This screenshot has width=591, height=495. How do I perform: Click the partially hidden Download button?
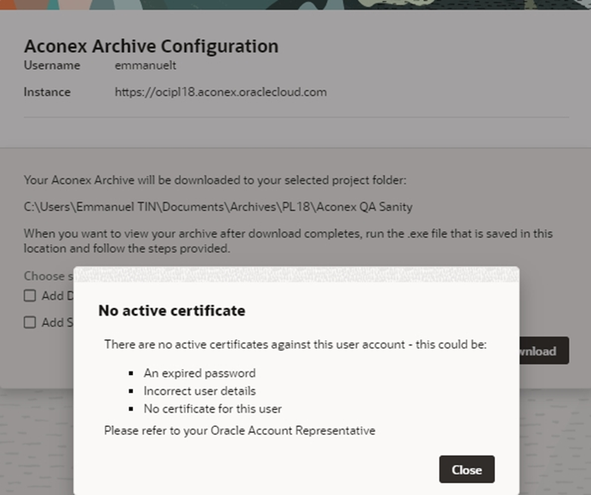(x=544, y=350)
